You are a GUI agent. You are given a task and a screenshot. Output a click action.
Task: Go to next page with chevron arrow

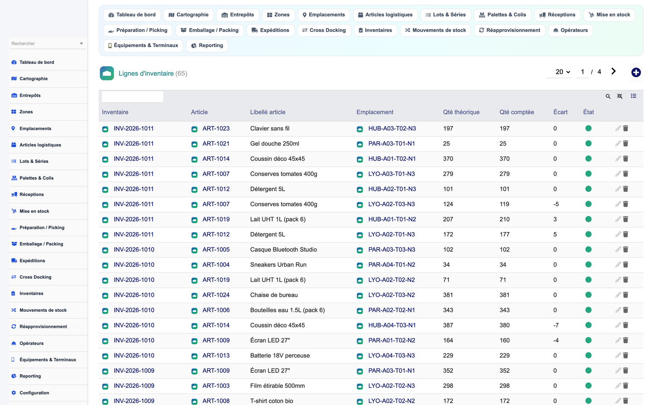pos(613,71)
